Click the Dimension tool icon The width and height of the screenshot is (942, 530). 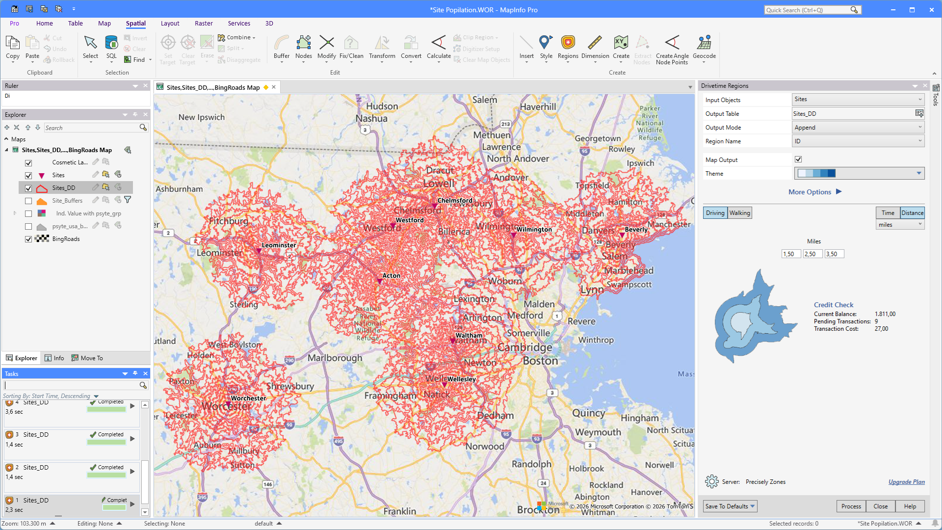[595, 43]
